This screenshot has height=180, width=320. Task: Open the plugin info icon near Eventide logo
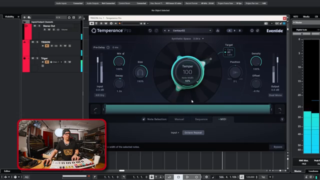click(x=252, y=30)
